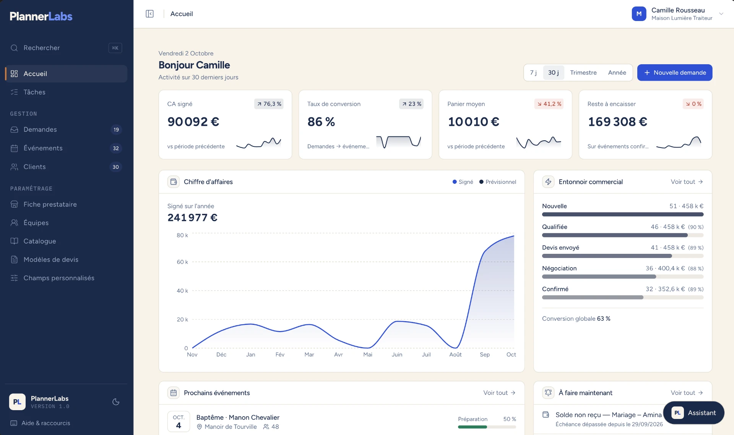Screen dimensions: 734x435
Task: Click the map pin icon by Manoir de Tourville
Action: [199, 427]
